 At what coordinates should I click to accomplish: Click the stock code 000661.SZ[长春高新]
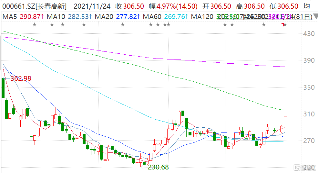click(x=34, y=6)
